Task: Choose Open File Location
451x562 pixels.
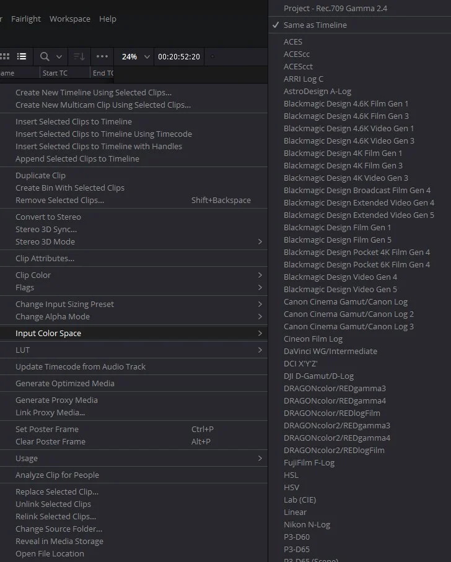Action: [x=50, y=554]
